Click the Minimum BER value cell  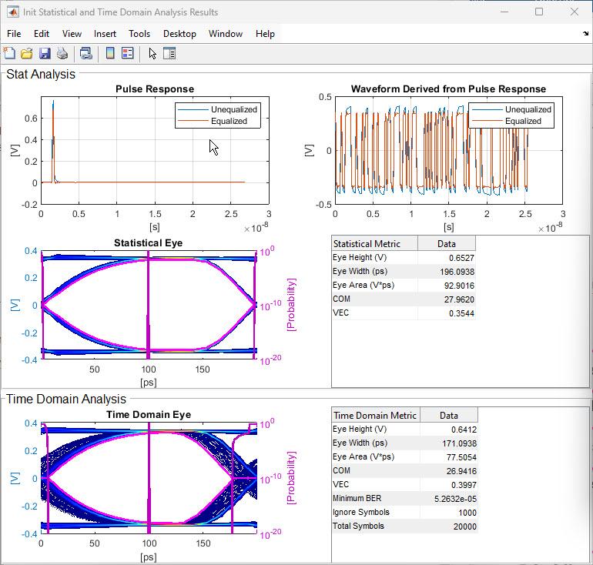coord(449,499)
